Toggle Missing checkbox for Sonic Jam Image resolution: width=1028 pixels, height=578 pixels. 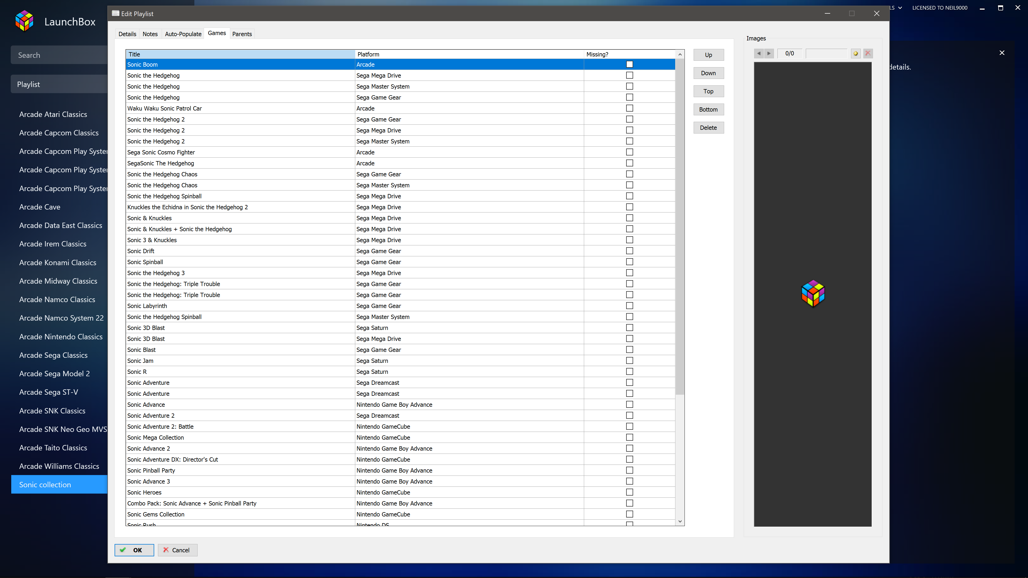pyautogui.click(x=629, y=361)
